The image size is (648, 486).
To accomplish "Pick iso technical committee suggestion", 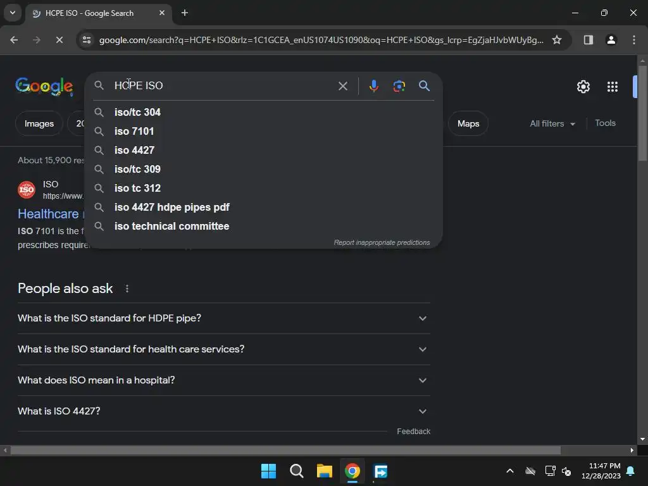I will coord(263,226).
